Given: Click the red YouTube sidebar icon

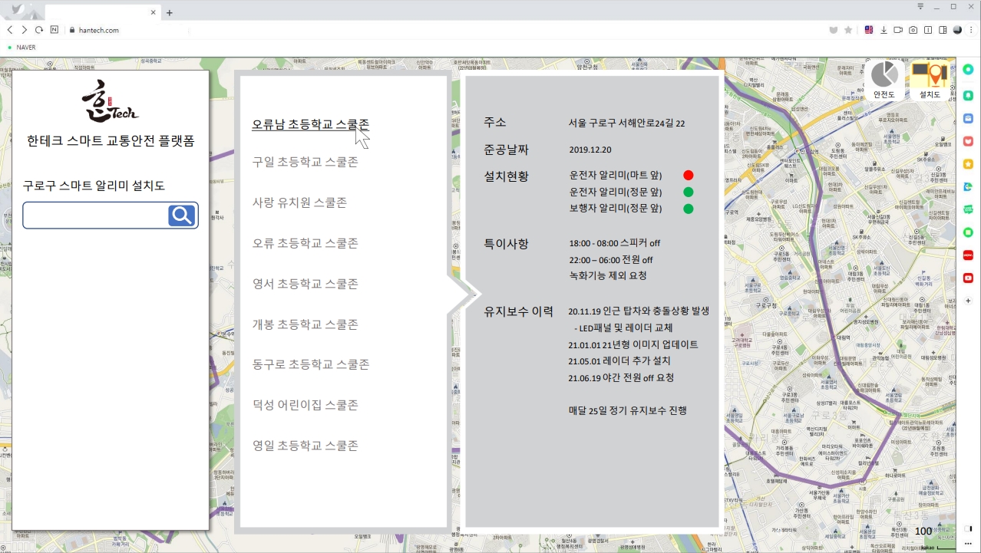Looking at the screenshot, I should coord(968,278).
